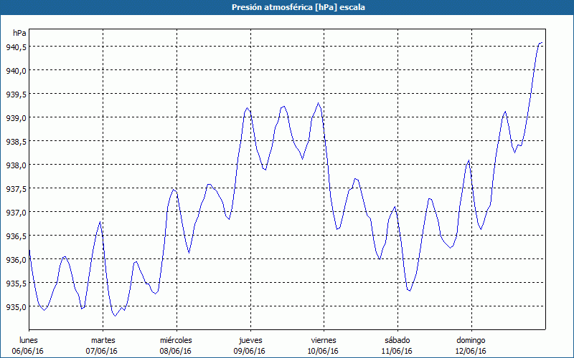This screenshot has width=574, height=358.
Task: Select the 939,0 y-axis value label
Action: [x=16, y=117]
